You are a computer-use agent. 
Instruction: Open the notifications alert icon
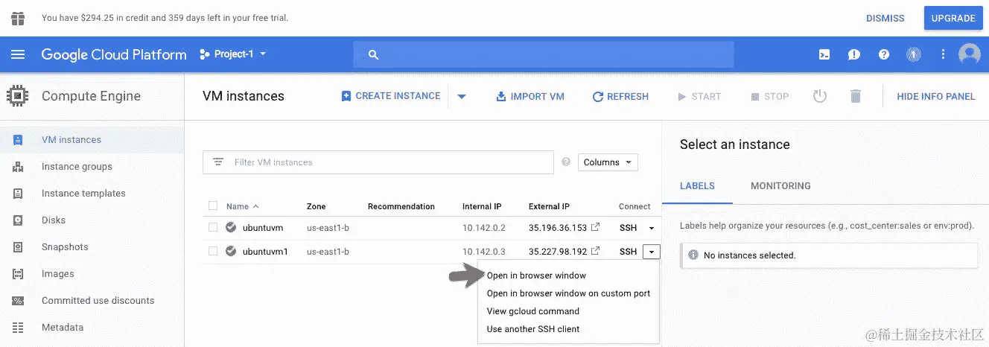point(854,54)
